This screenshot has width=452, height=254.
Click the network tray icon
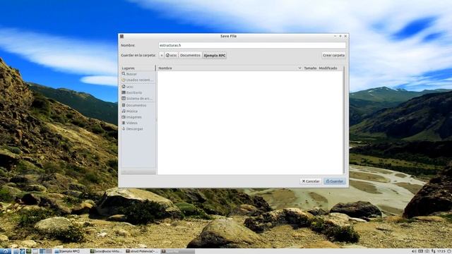(433, 251)
